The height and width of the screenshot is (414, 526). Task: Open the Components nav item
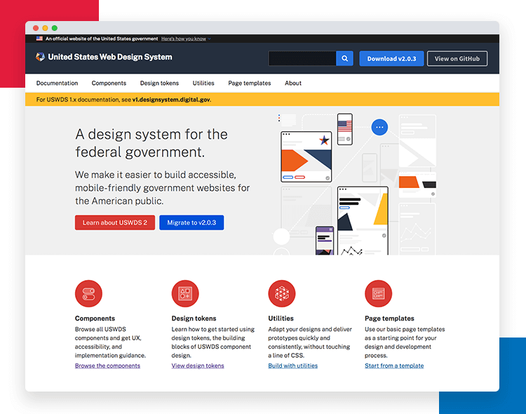click(109, 83)
